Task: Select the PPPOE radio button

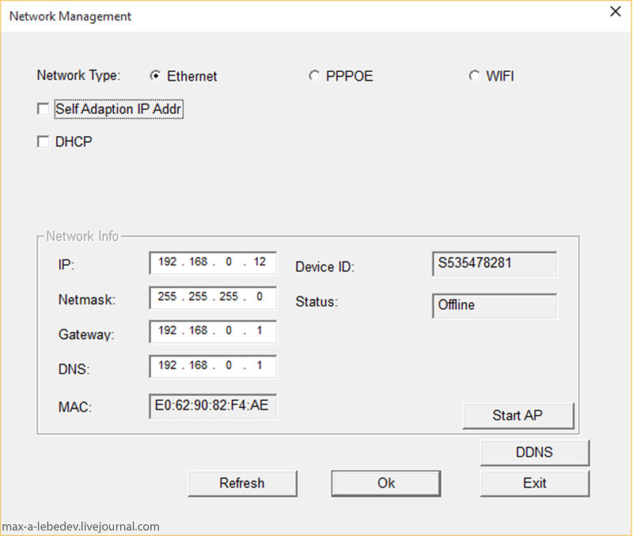Action: [315, 76]
